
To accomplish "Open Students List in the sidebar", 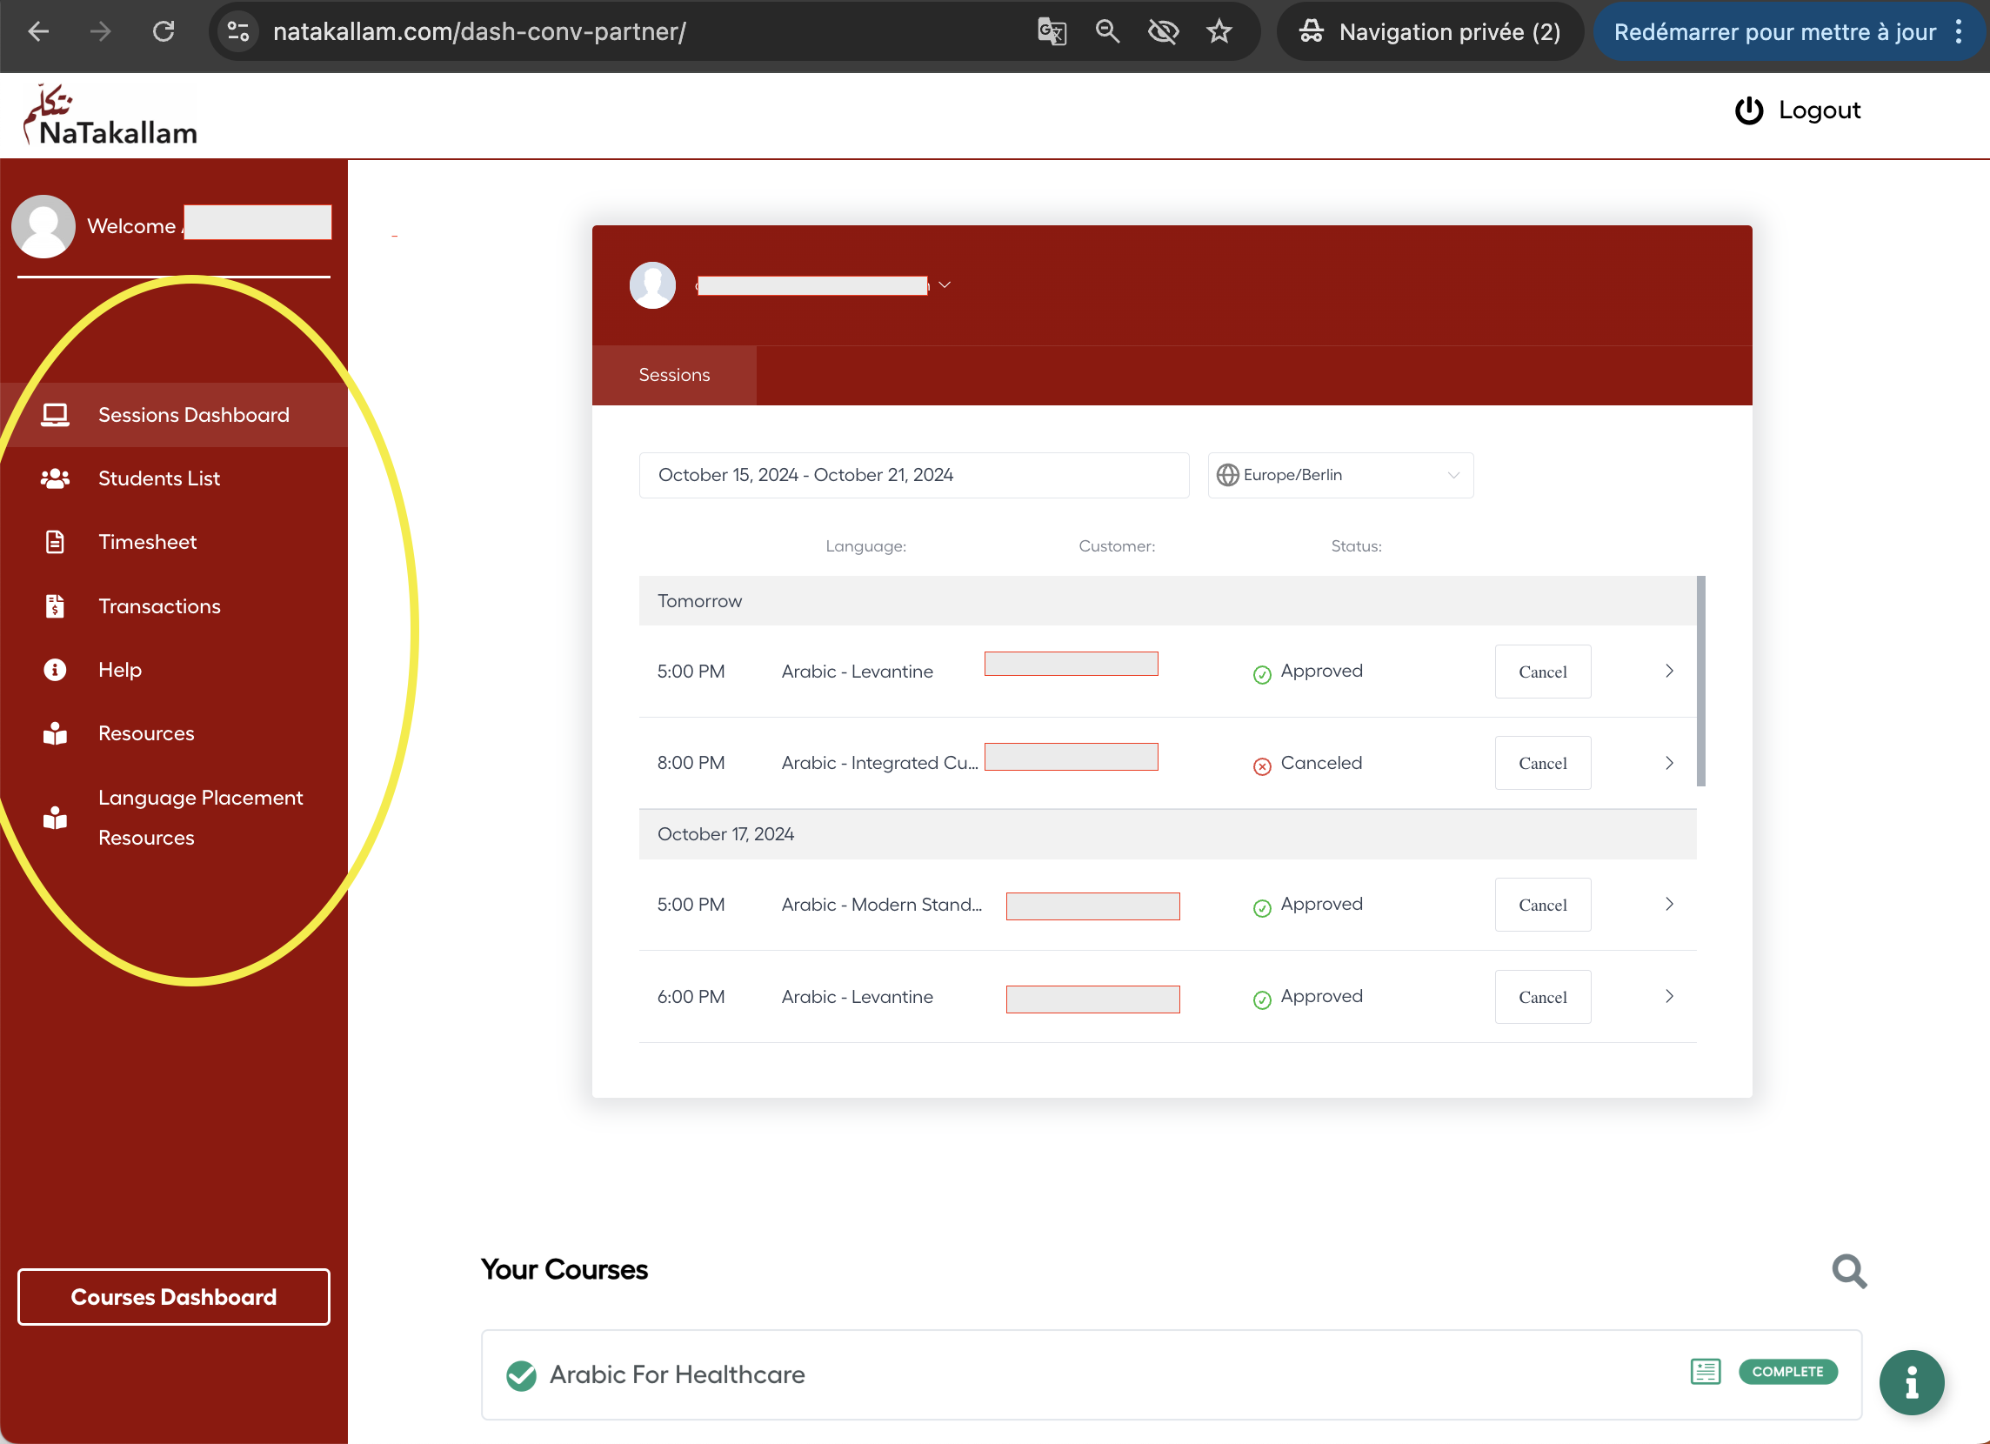I will click(174, 478).
